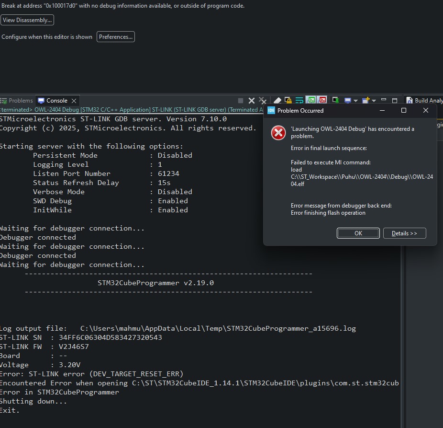Toggle show console on standard output icon
The image size is (443, 428).
(311, 100)
